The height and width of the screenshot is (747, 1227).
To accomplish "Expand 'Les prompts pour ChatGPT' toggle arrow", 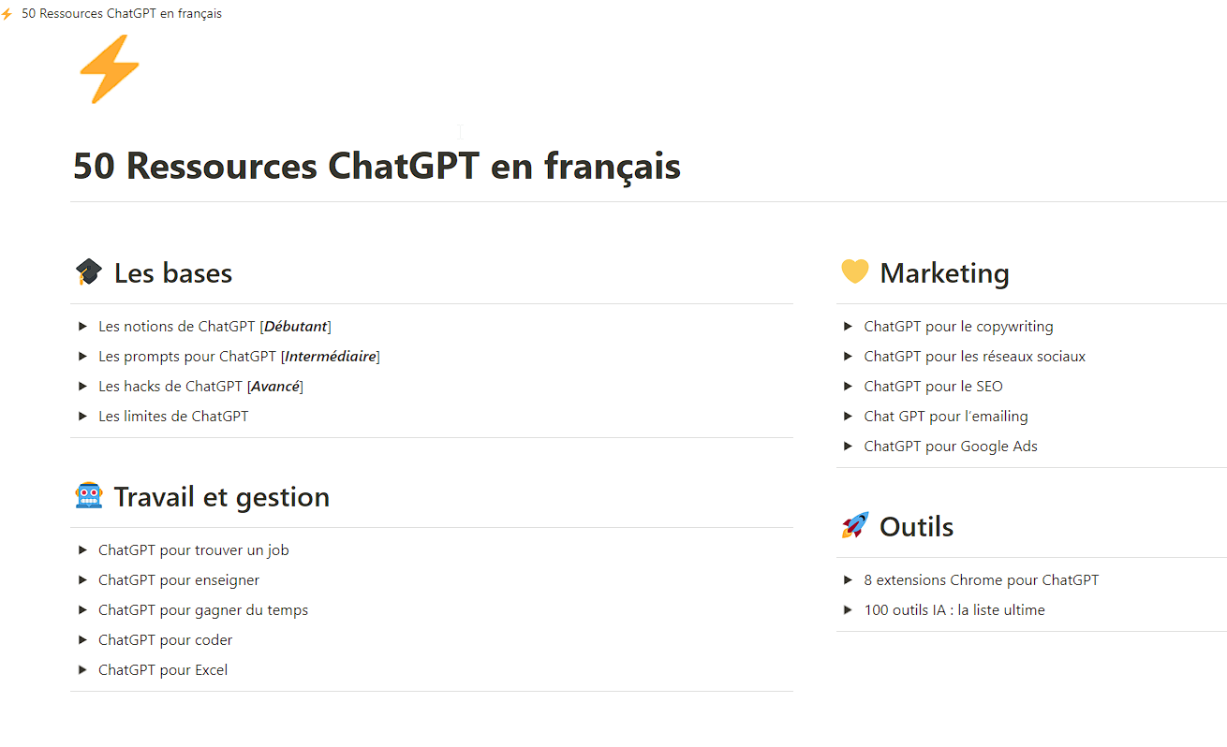I will 83,357.
